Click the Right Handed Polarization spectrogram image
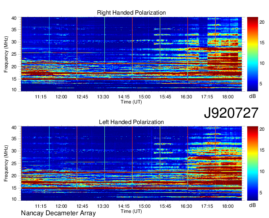The height and width of the screenshot is (218, 269). pos(131,54)
